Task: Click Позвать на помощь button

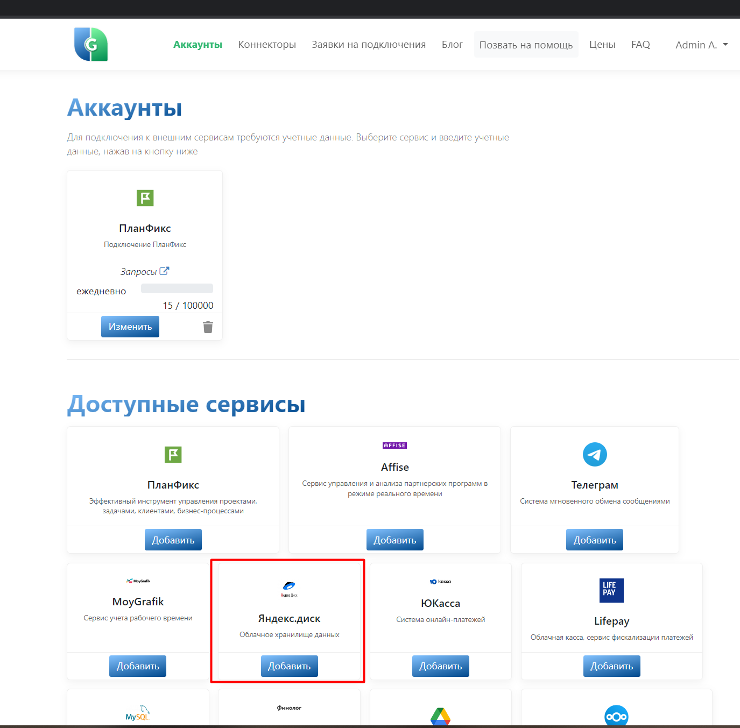Action: coord(526,45)
